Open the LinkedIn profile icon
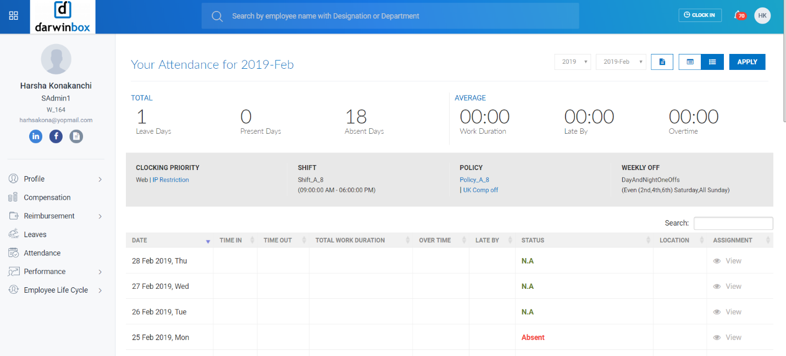The height and width of the screenshot is (356, 786). click(x=36, y=136)
